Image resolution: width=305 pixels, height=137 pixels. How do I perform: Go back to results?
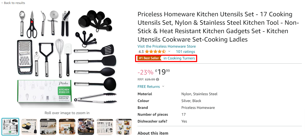(14, 3)
